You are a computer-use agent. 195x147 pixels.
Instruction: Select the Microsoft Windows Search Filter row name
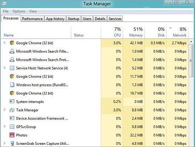coord(43,51)
